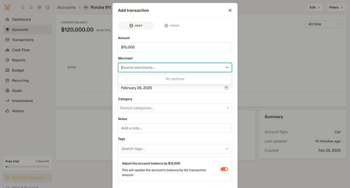Open Cash Flow page
Screen dimensions: 350x188
28,50
